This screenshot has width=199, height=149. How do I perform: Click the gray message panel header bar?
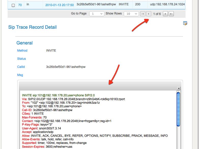(x=100, y=86)
